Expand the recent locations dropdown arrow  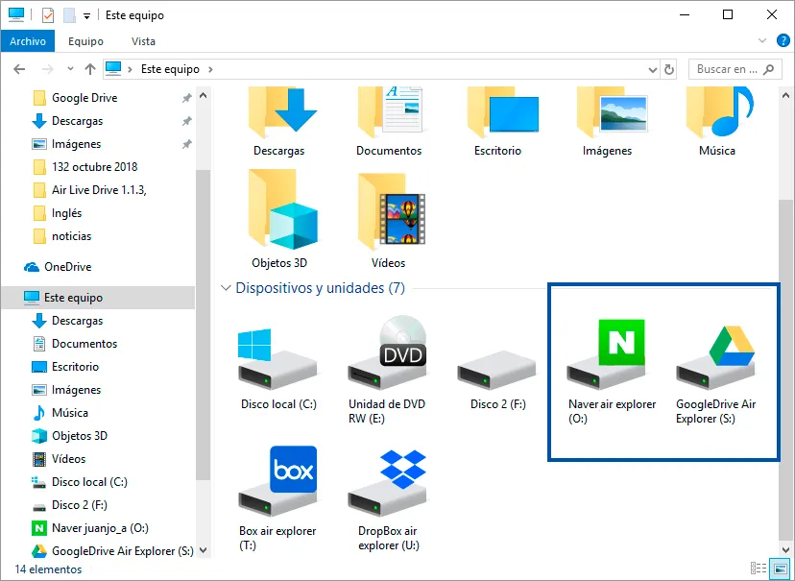point(70,69)
